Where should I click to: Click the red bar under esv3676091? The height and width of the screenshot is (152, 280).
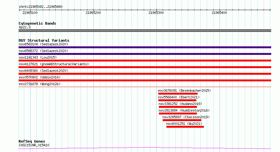tap(178, 94)
